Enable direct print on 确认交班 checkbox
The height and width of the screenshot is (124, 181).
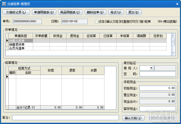point(96,21)
